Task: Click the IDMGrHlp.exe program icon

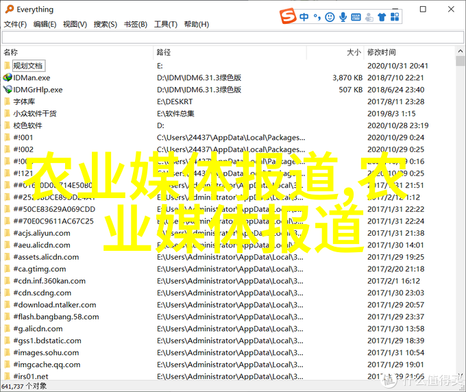Action: pos(8,90)
